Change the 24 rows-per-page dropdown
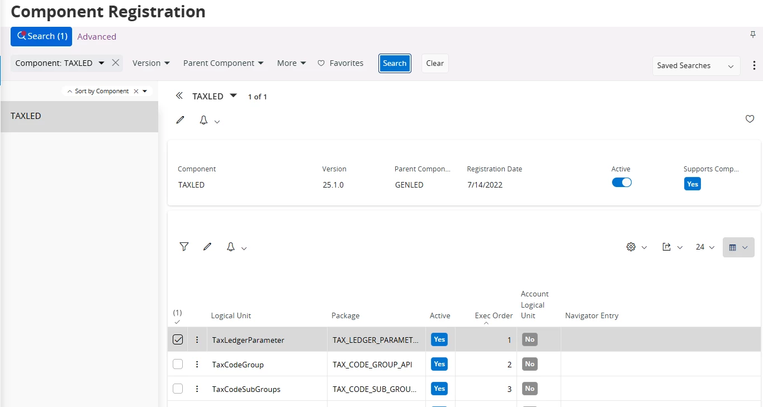The height and width of the screenshot is (407, 763). tap(705, 247)
